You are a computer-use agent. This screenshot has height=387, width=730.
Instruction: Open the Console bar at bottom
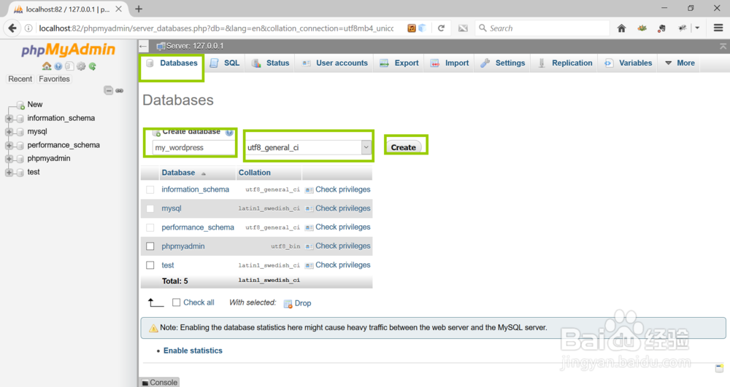[160, 383]
